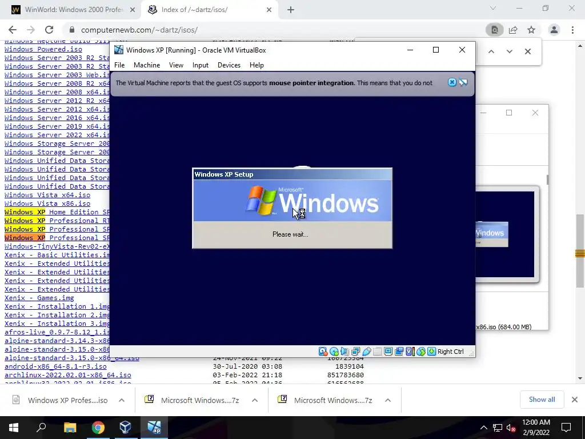Click recording indicator in VirtualBox status bar
The image size is (585, 439).
pos(399,352)
